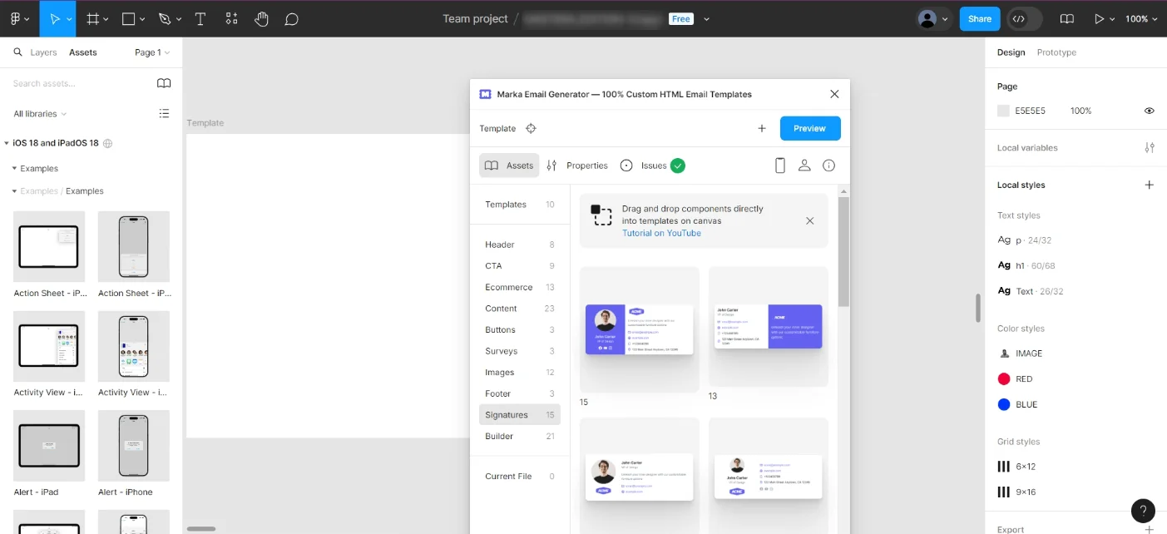Select the Frame tool

point(93,18)
